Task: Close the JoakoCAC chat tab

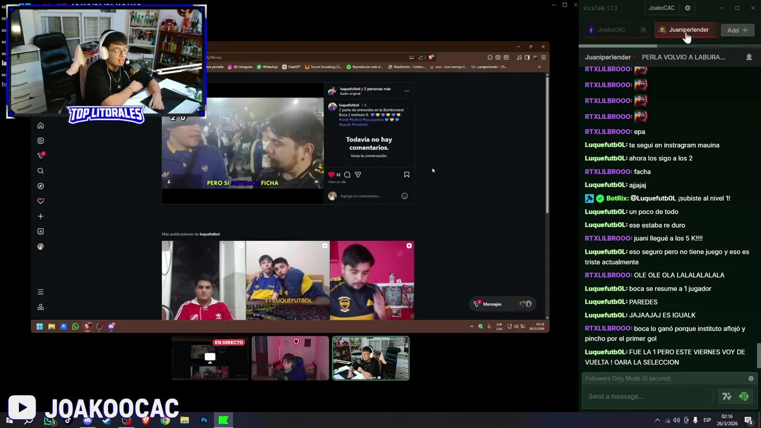Action: [x=643, y=30]
